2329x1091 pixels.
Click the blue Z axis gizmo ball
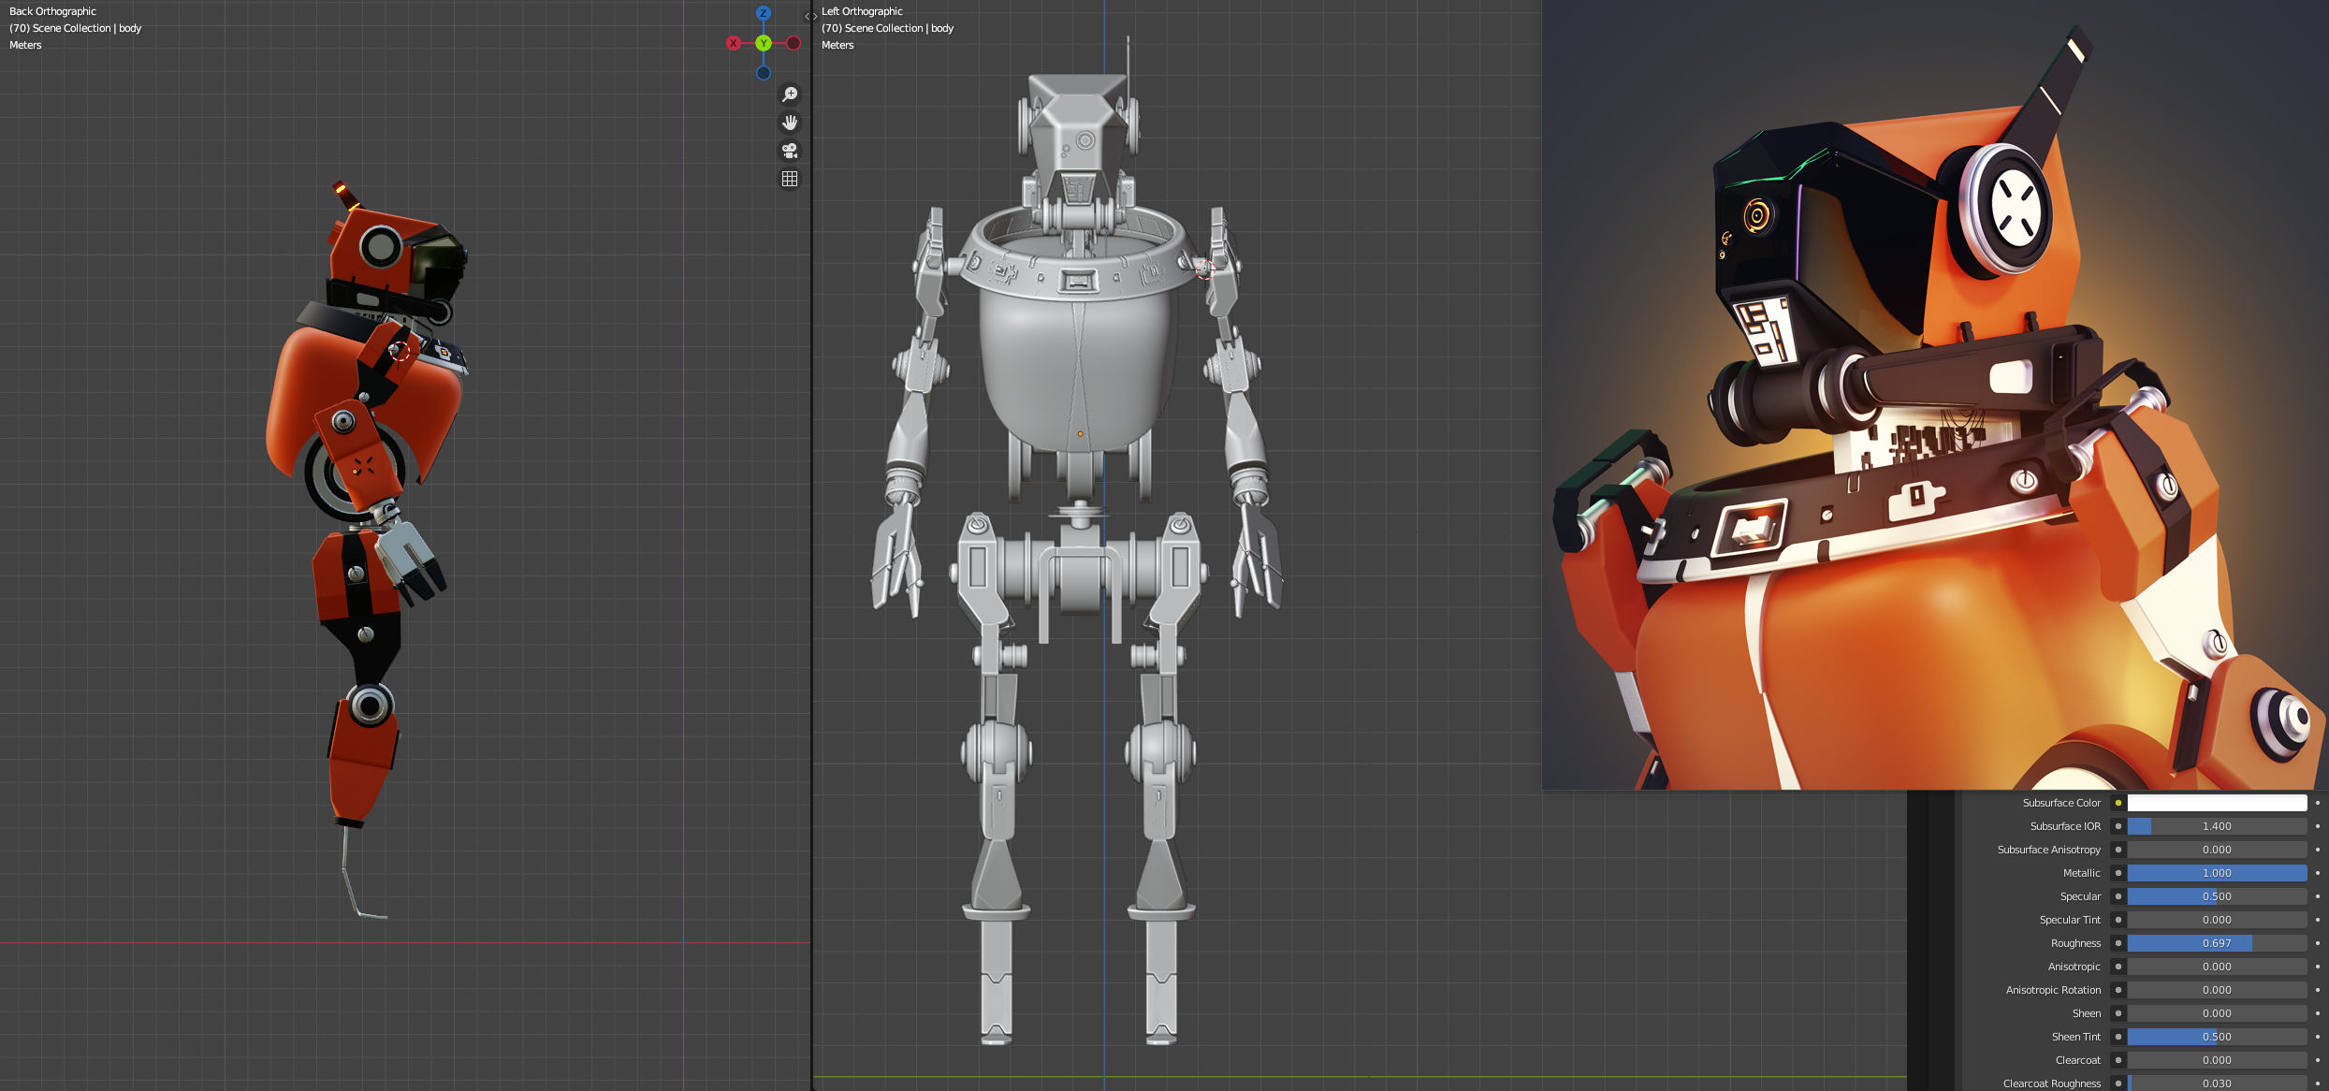coord(764,13)
